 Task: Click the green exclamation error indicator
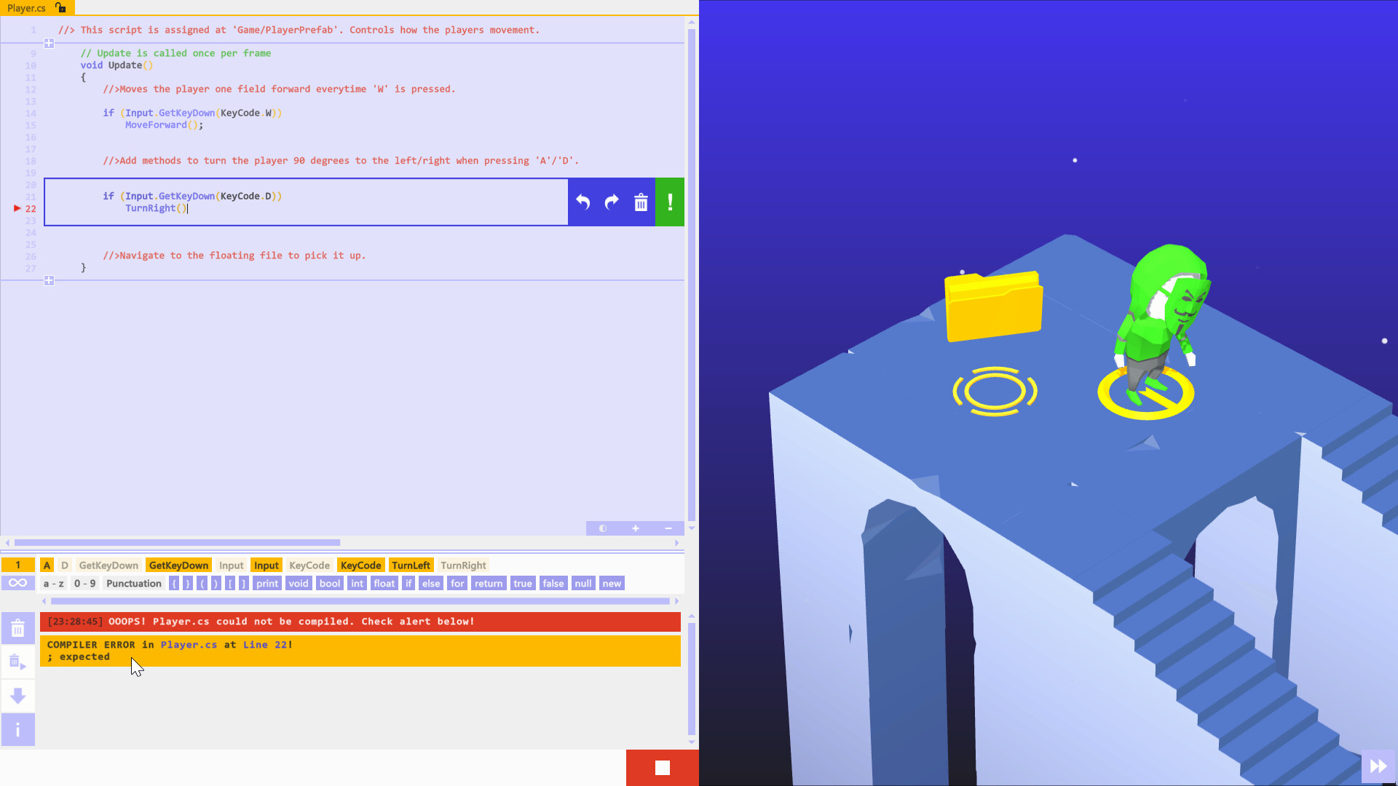(669, 202)
